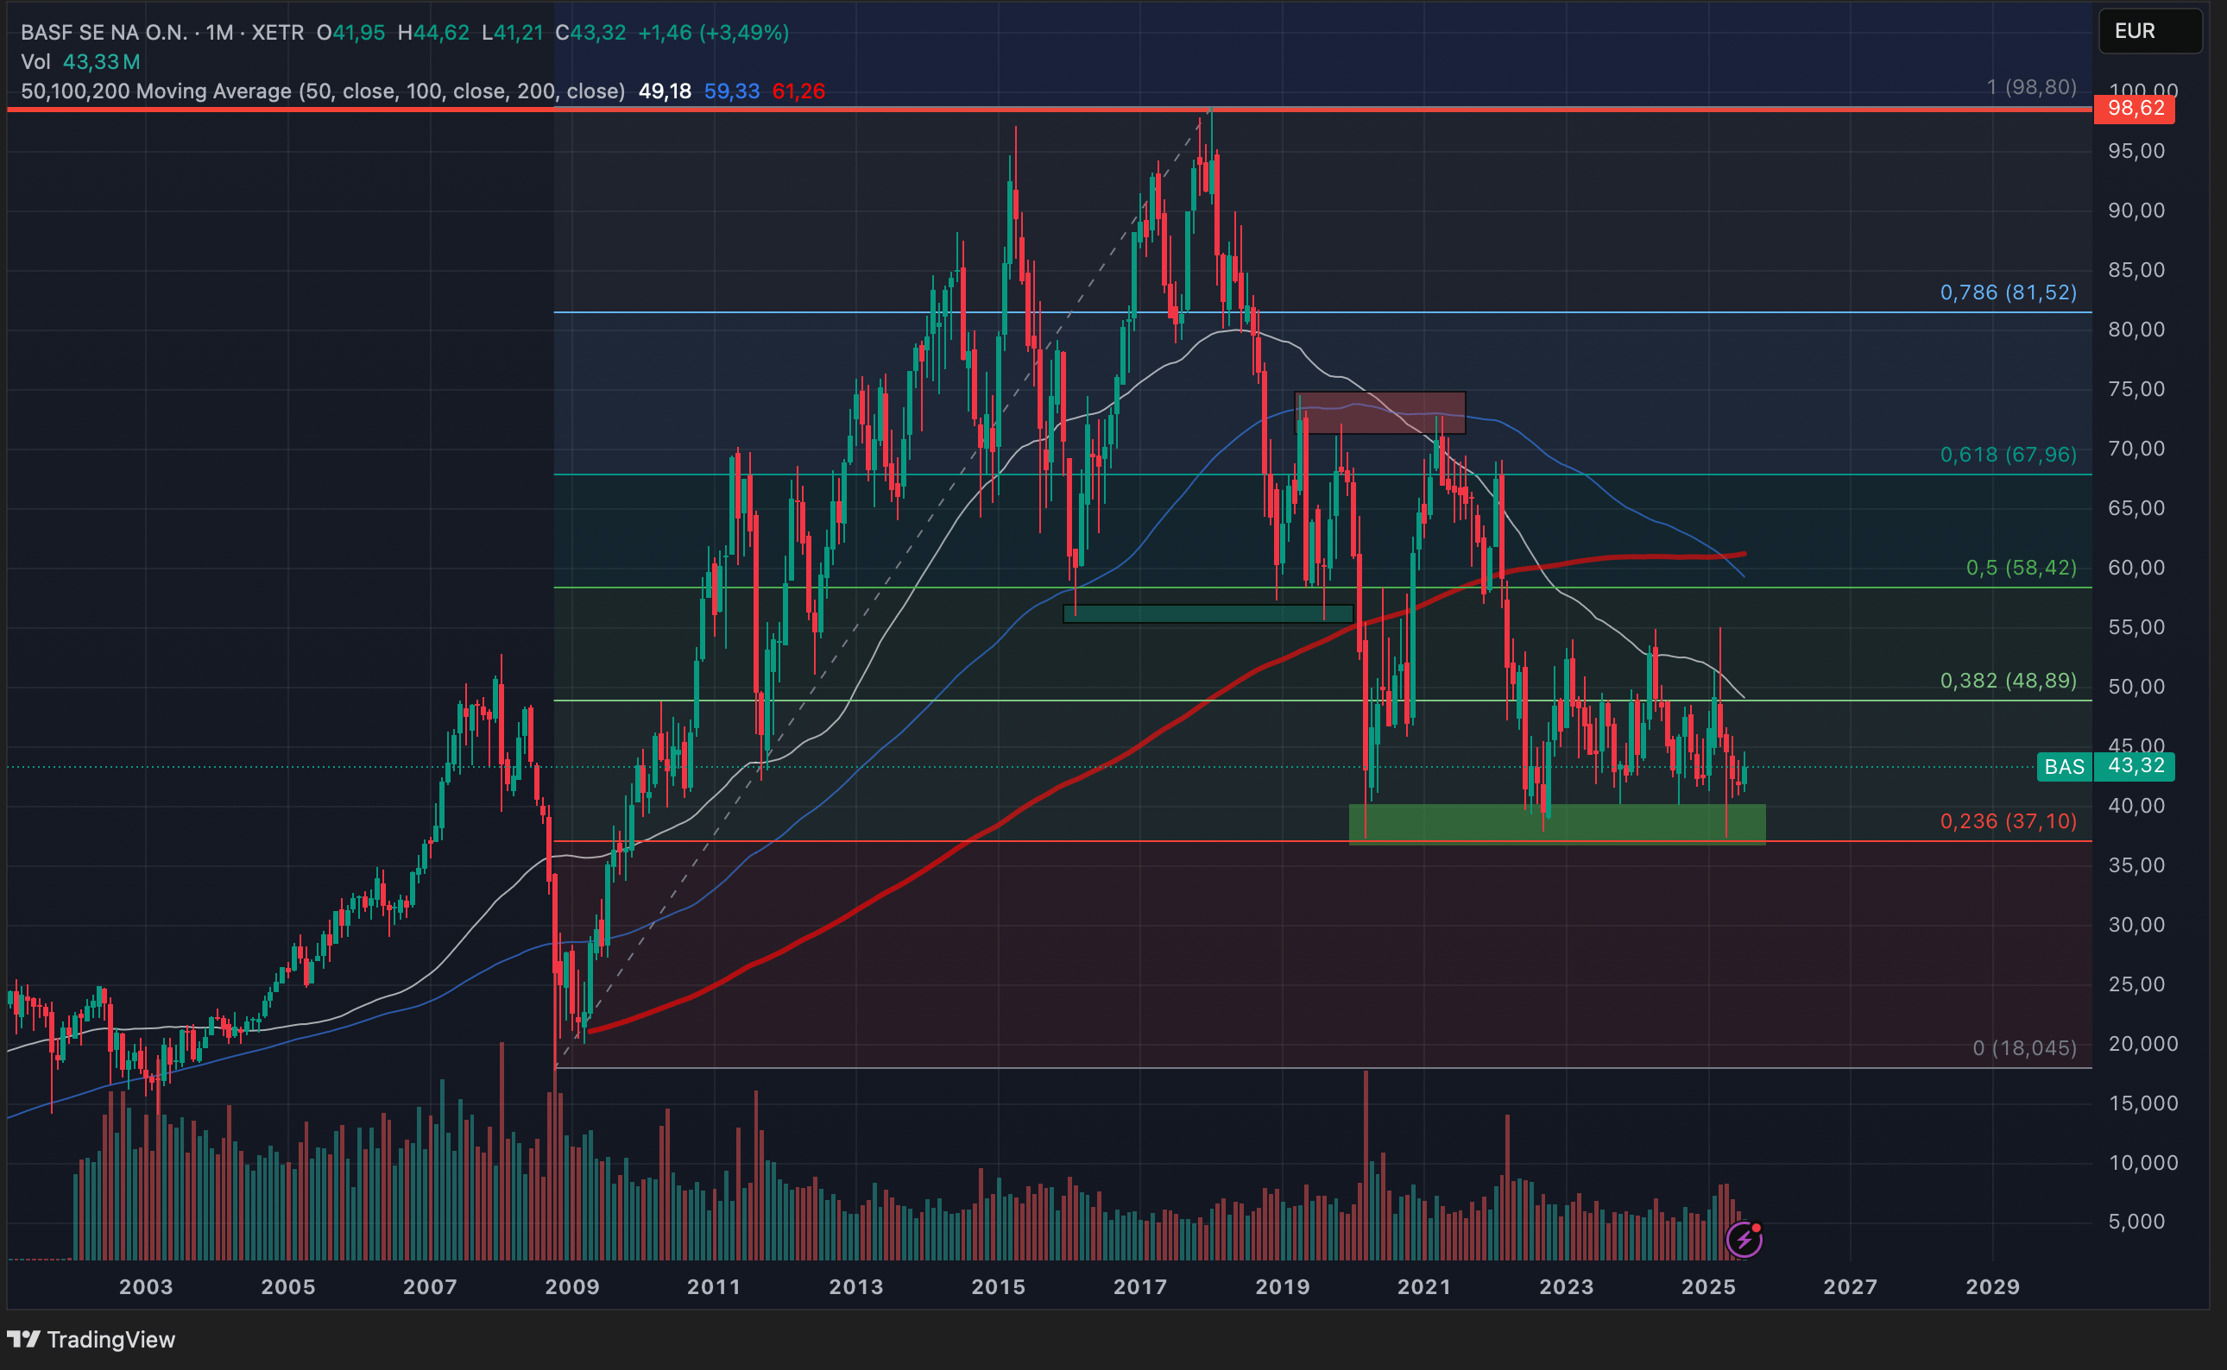Click the 61,26 moving average value
This screenshot has width=2227, height=1370.
[x=798, y=91]
